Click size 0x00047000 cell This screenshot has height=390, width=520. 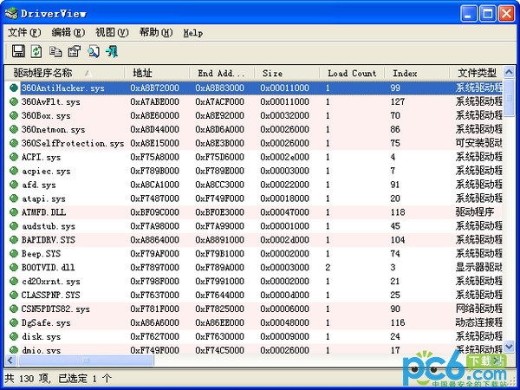(284, 212)
